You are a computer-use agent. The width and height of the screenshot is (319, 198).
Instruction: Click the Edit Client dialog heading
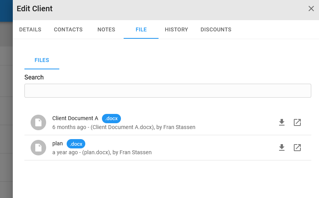34,9
